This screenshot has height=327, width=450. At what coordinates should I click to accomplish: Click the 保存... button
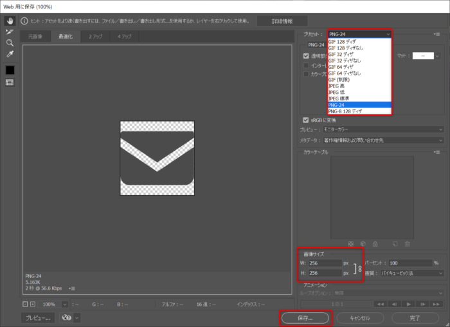coord(305,318)
